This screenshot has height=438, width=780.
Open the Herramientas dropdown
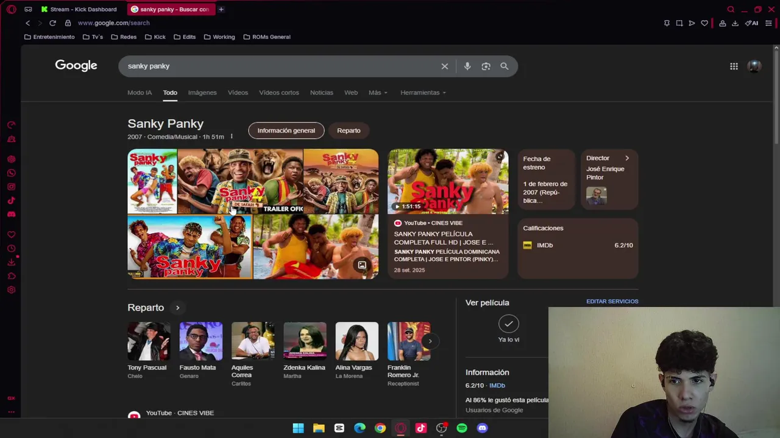click(x=423, y=92)
